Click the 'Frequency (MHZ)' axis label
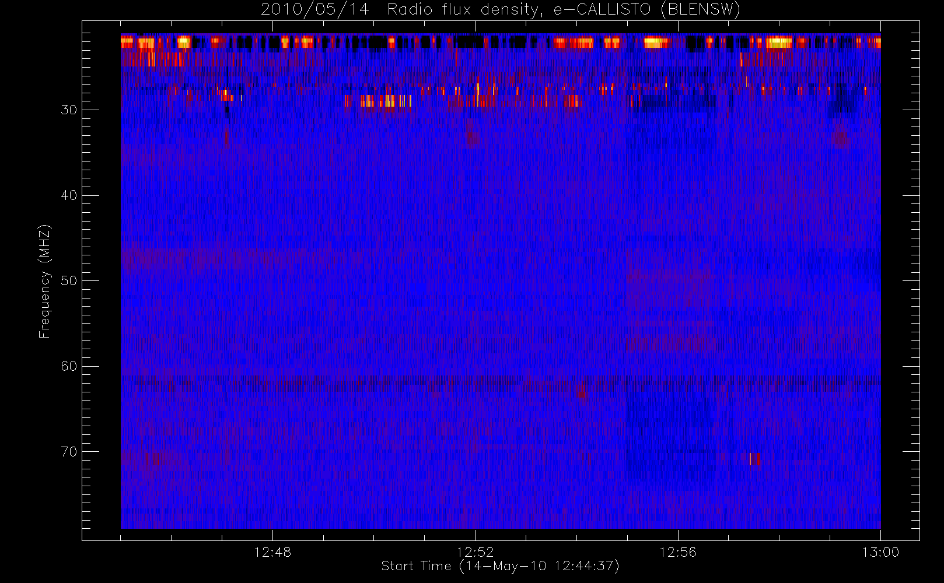This screenshot has width=944, height=583. 44,281
